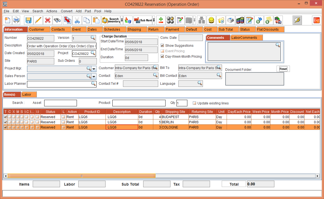
Task: Click the horizontal scrollbar under the items grid
Action: (82, 176)
